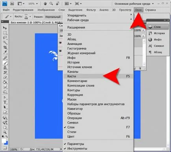Open the Редактирование menu

(x=23, y=10)
